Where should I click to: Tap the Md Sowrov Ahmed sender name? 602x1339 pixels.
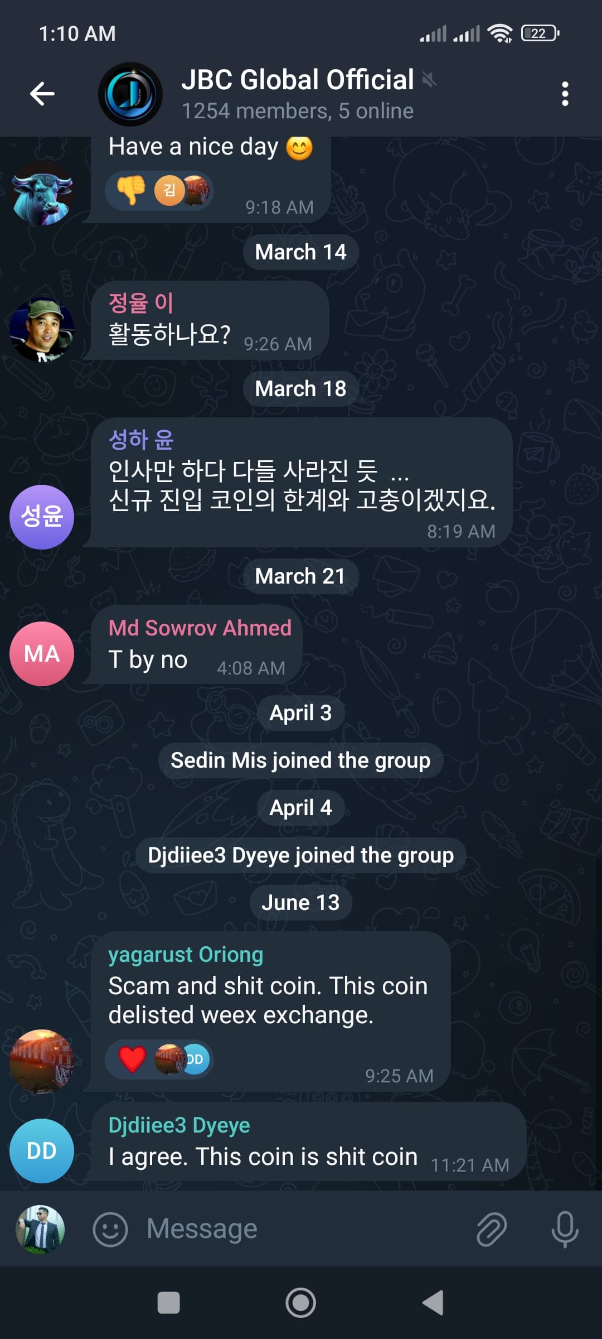click(x=200, y=628)
